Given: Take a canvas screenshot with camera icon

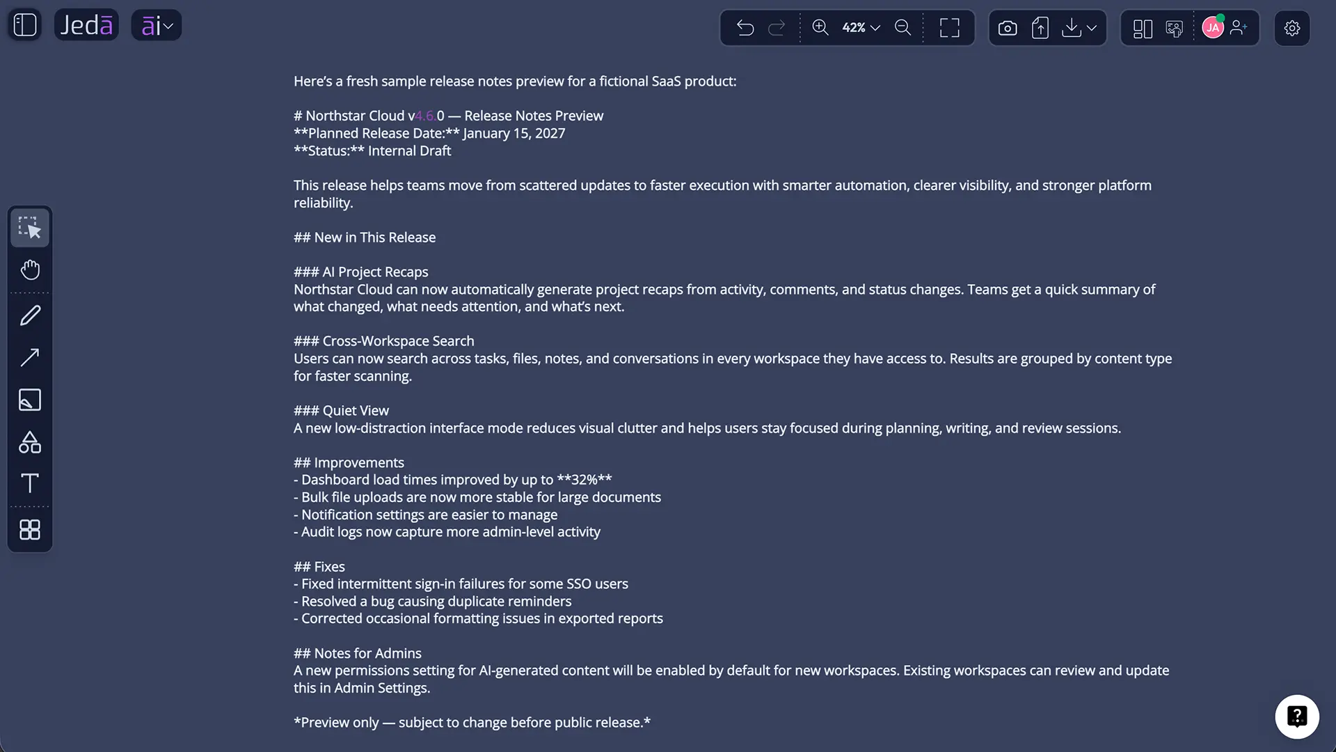Looking at the screenshot, I should point(1008,28).
